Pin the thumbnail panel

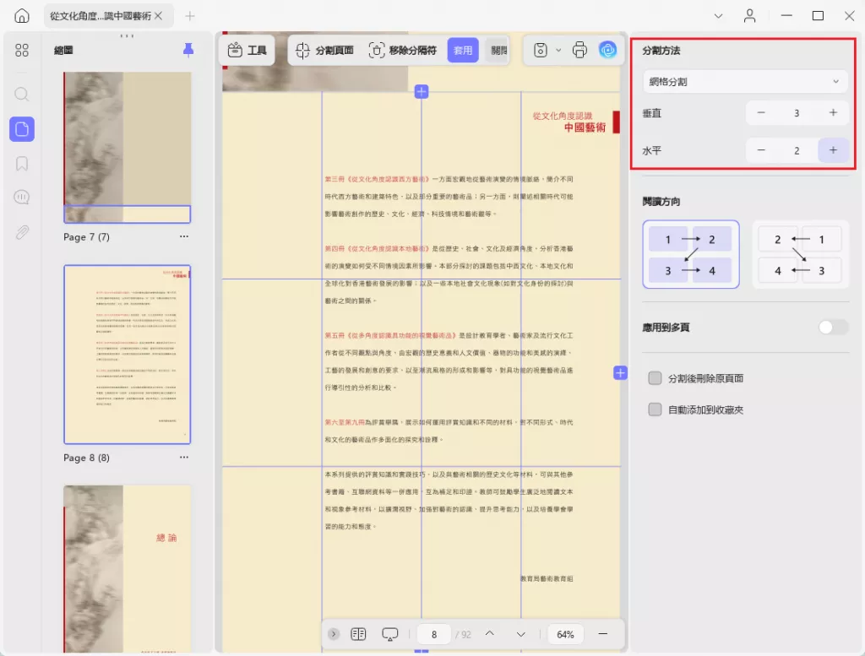[188, 50]
